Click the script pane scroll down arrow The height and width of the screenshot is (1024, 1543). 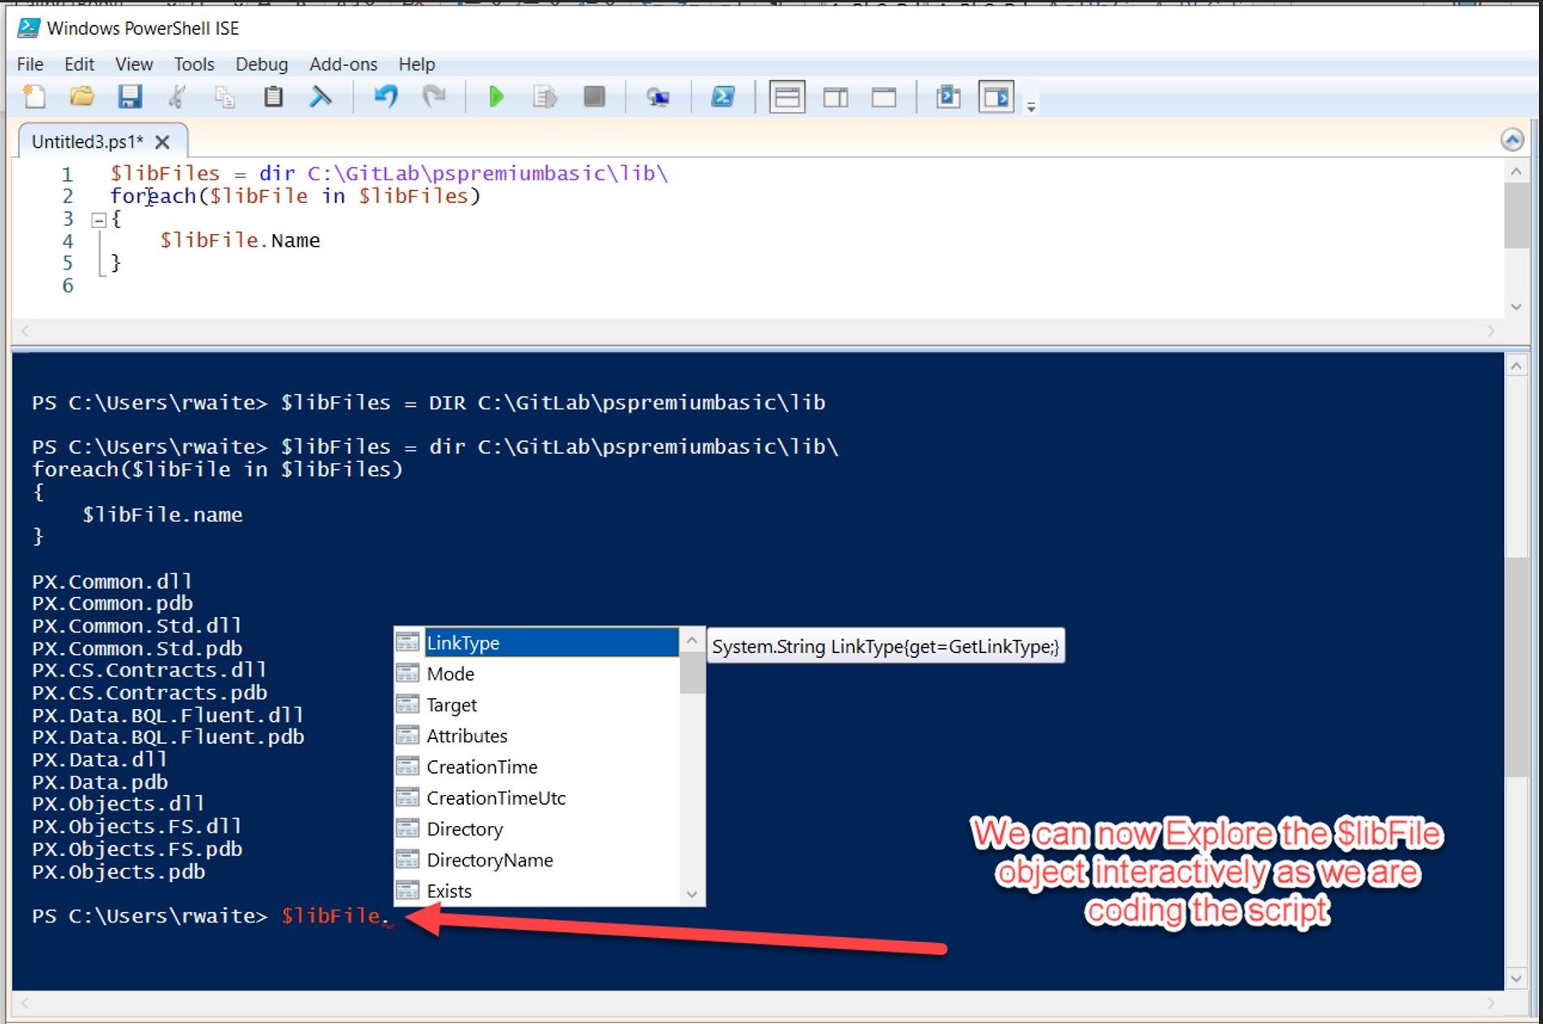point(1515,307)
